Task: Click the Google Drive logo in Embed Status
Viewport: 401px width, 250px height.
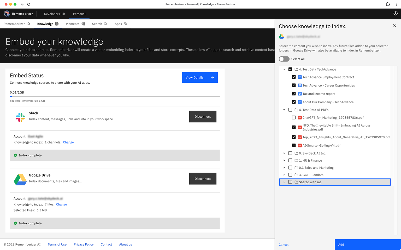Action: (20, 179)
